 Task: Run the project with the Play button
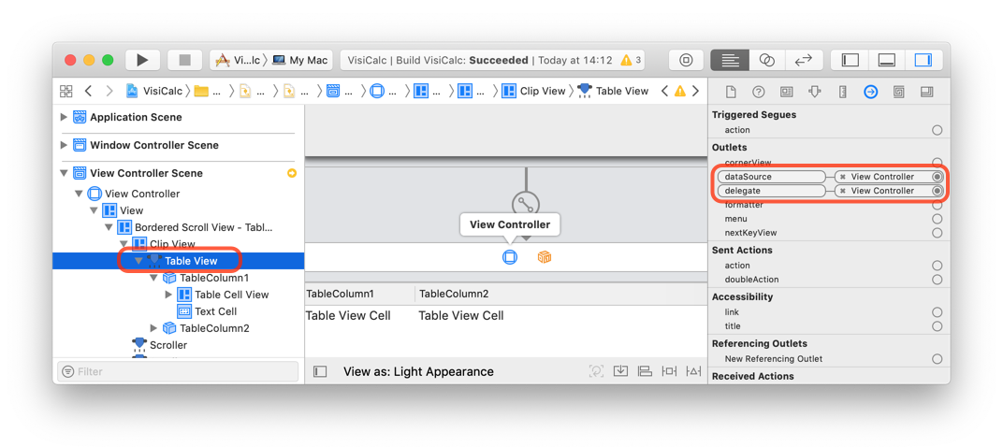point(142,60)
